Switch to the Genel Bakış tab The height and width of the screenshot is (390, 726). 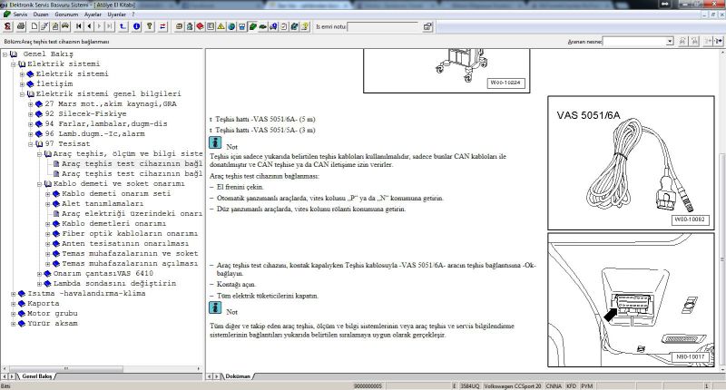pyautogui.click(x=36, y=376)
